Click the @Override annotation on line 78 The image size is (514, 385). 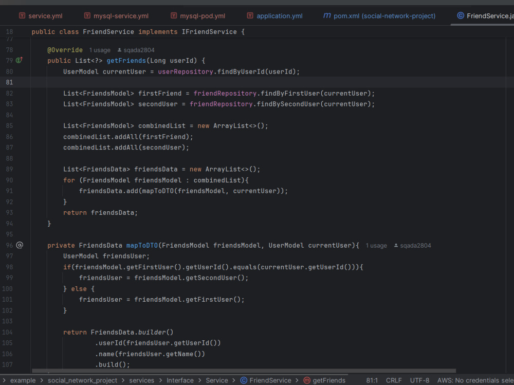coord(65,50)
